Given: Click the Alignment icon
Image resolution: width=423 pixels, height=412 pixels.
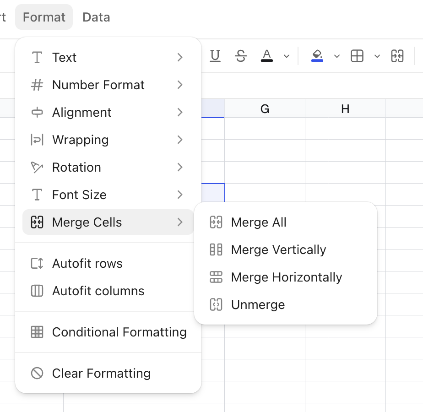Looking at the screenshot, I should [37, 112].
